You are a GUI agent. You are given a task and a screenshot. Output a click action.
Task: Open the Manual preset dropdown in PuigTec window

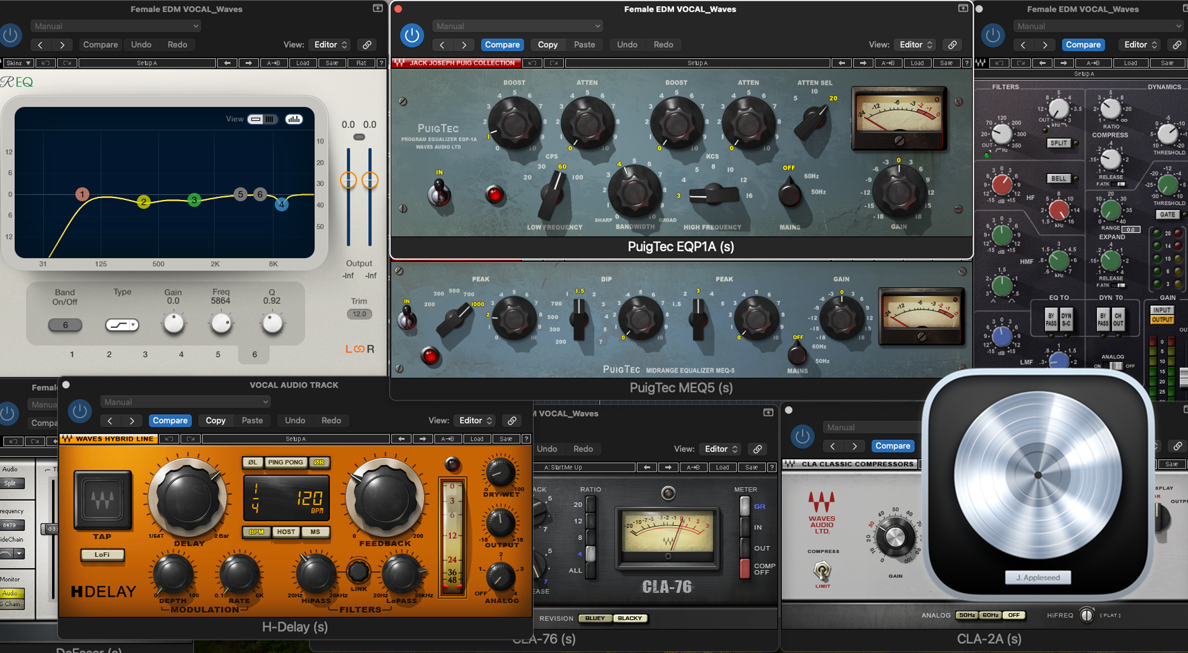(518, 26)
